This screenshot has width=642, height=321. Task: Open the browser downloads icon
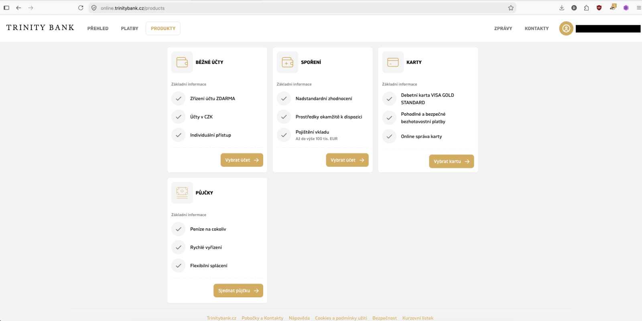tap(562, 8)
